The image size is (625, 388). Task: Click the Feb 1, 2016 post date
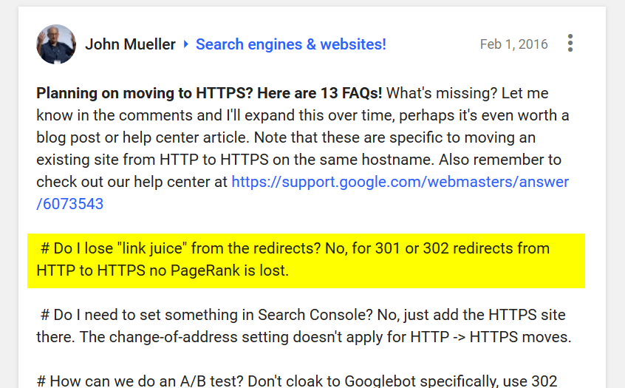513,44
